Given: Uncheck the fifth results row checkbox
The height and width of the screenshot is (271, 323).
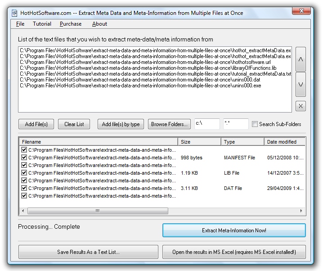Looking at the screenshot, I should click(x=24, y=181).
